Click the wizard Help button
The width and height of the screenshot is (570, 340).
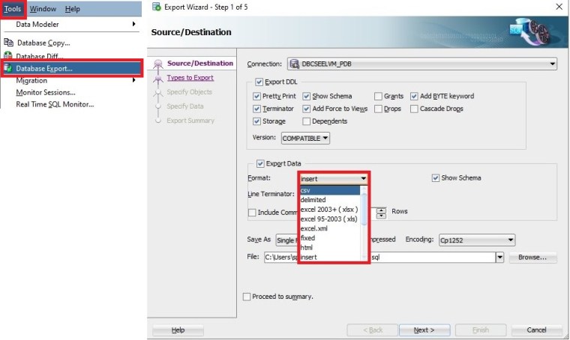pos(178,330)
